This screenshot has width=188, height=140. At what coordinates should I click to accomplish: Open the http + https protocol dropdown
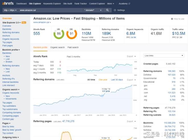click(x=10, y=10)
